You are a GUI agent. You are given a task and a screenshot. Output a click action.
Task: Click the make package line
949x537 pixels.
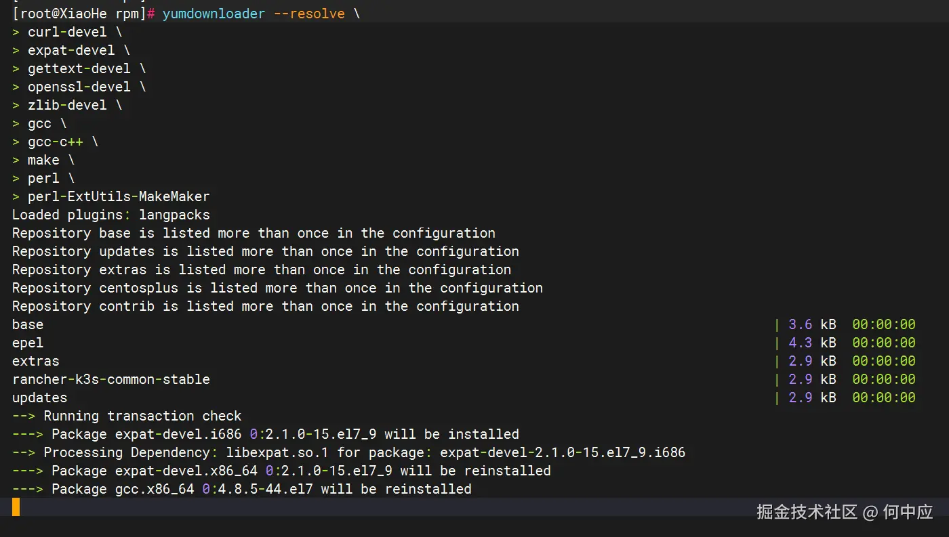click(43, 160)
